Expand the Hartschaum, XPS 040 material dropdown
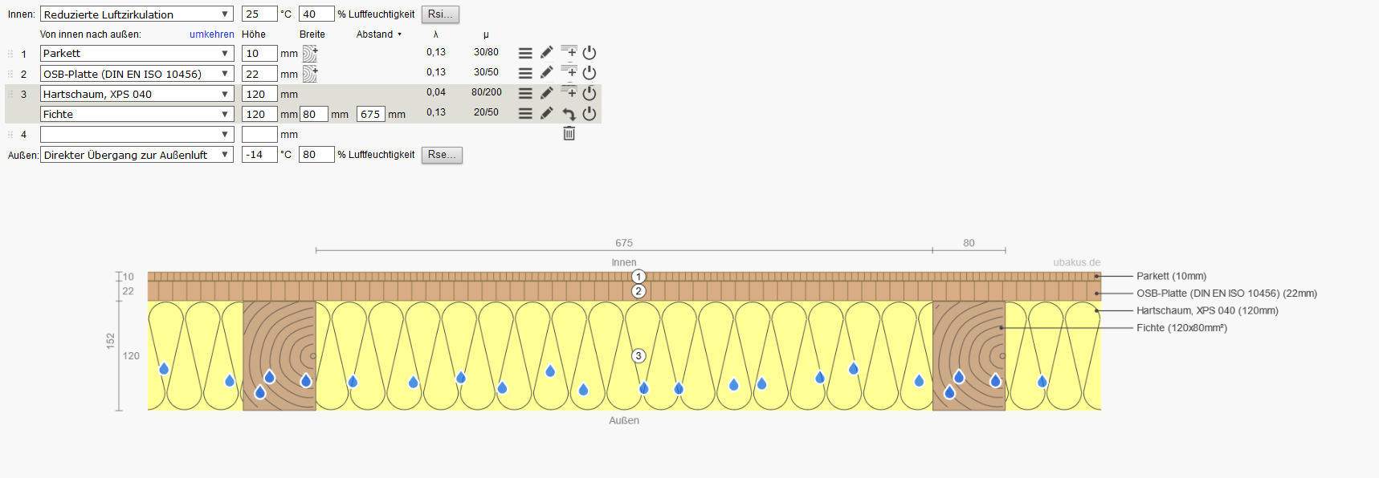1379x478 pixels. (x=137, y=94)
